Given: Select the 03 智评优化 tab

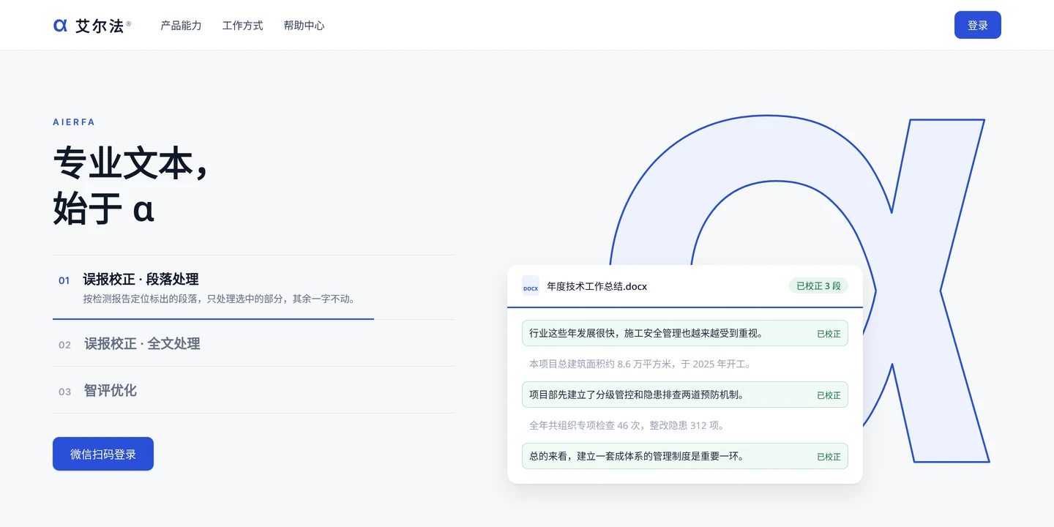Looking at the screenshot, I should pos(253,390).
